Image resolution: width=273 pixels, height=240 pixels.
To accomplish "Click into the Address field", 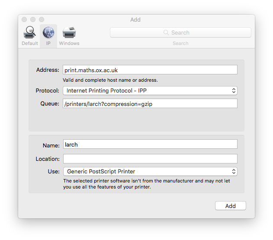I will tap(150, 70).
